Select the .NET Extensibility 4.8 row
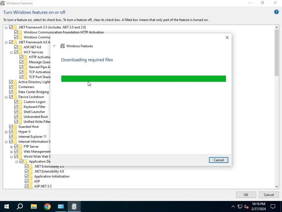Viewport: 282px width, 212px height. [x=49, y=171]
